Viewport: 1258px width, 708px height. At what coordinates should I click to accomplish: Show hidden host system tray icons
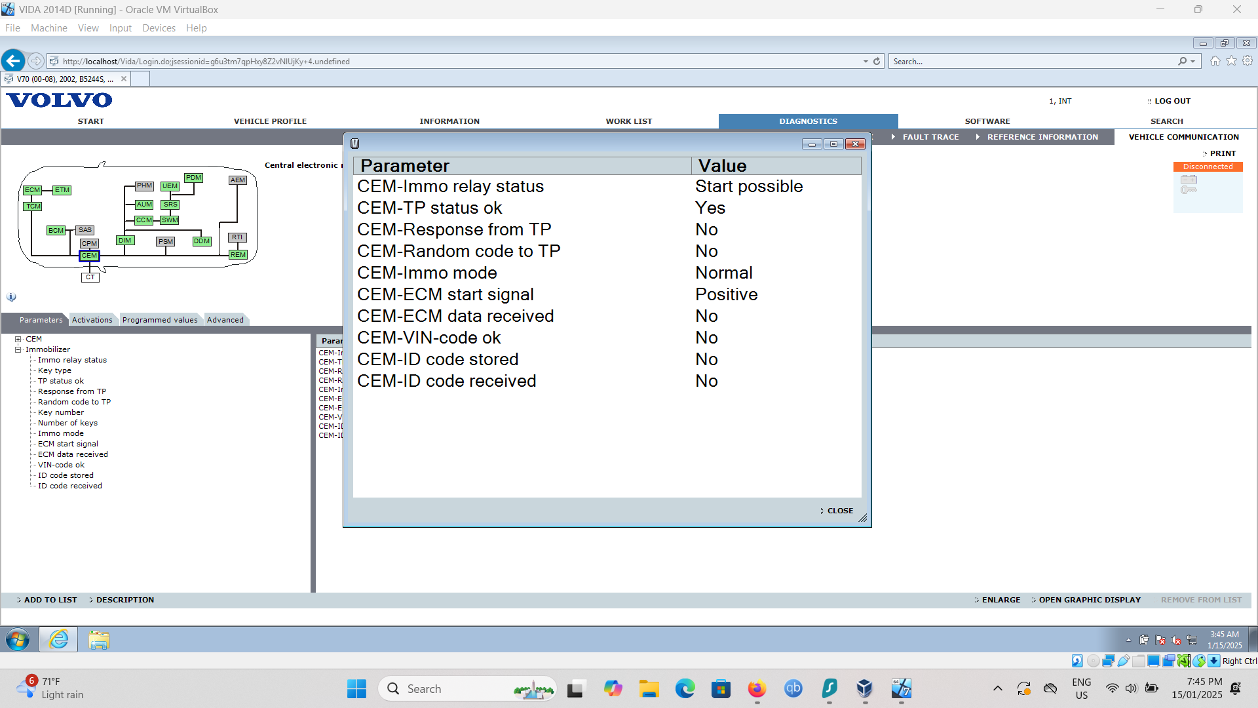[x=997, y=688]
